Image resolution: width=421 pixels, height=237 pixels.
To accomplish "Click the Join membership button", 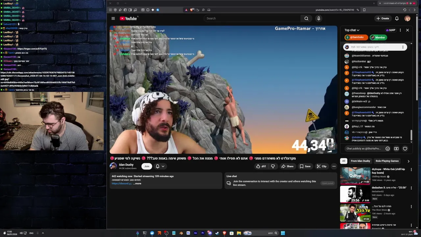I will [147, 167].
